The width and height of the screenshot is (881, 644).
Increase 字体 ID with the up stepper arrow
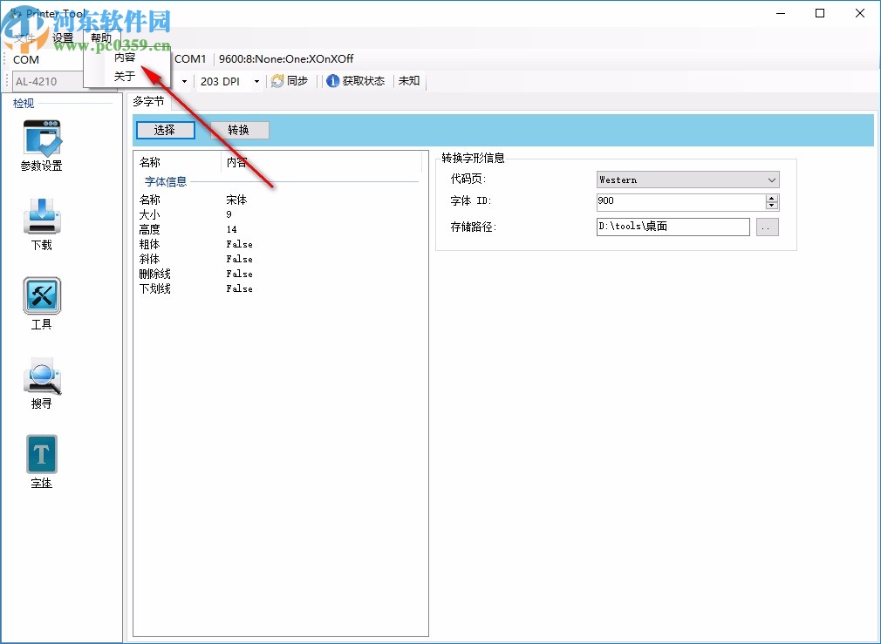[772, 197]
